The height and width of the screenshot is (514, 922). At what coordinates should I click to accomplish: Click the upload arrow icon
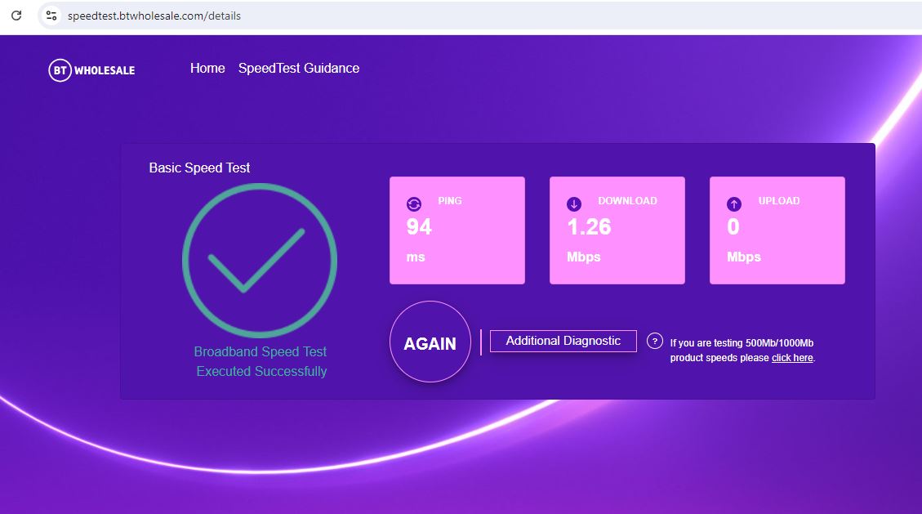734,204
